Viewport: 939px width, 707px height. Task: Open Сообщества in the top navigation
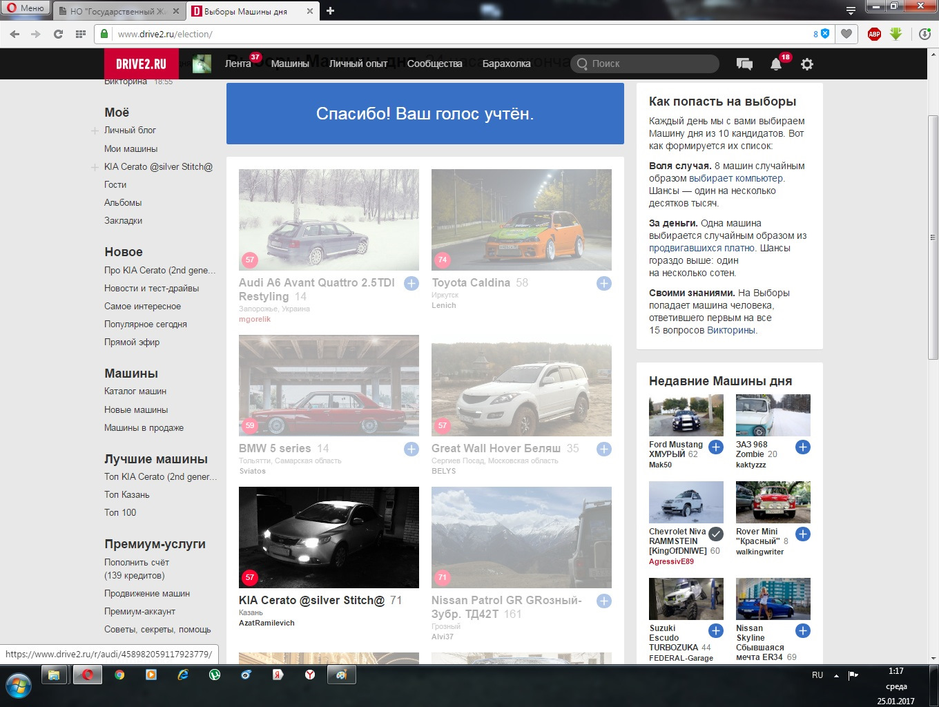pyautogui.click(x=435, y=64)
